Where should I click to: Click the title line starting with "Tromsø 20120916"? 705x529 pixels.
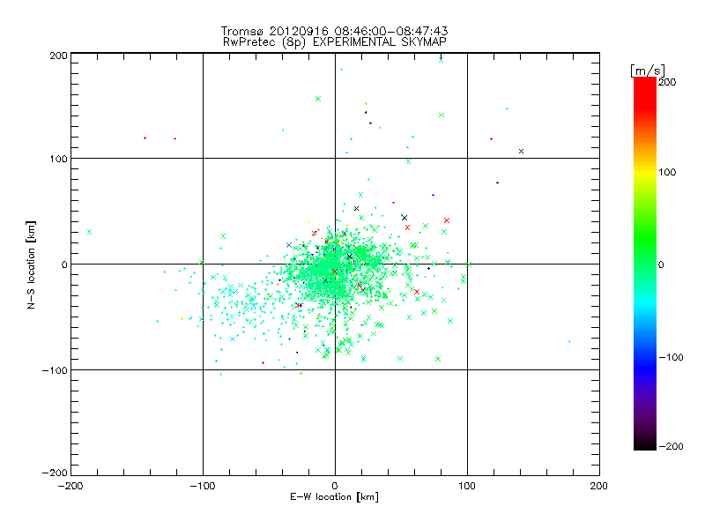[x=334, y=31]
